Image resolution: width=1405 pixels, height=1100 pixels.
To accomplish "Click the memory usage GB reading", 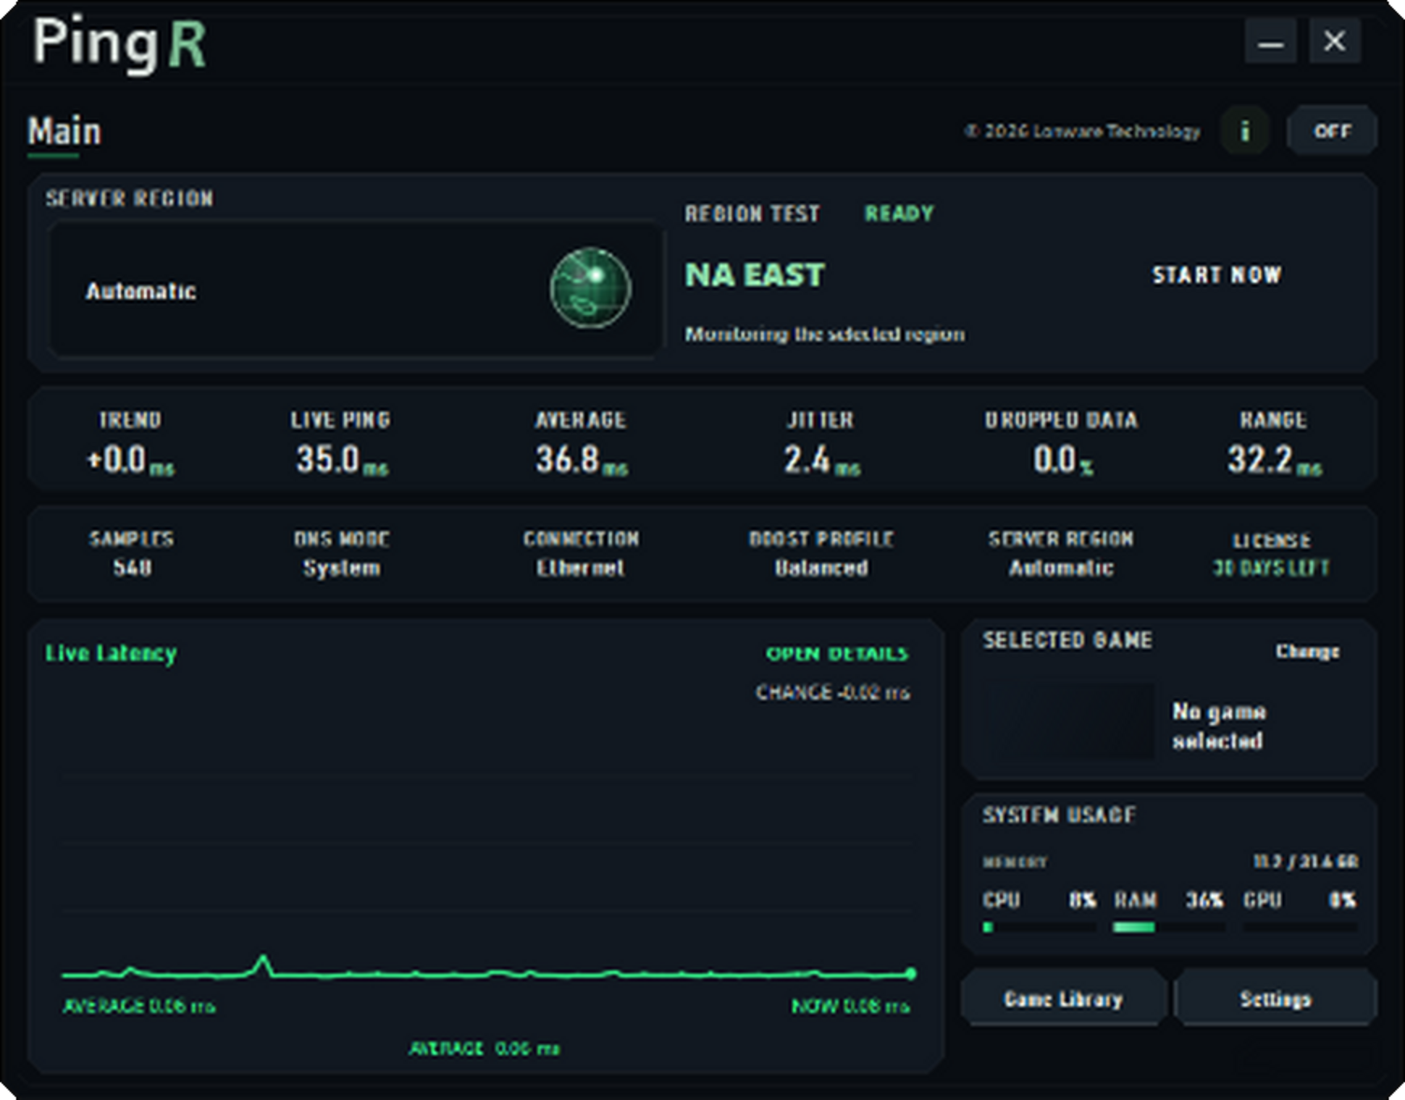I will [1305, 862].
